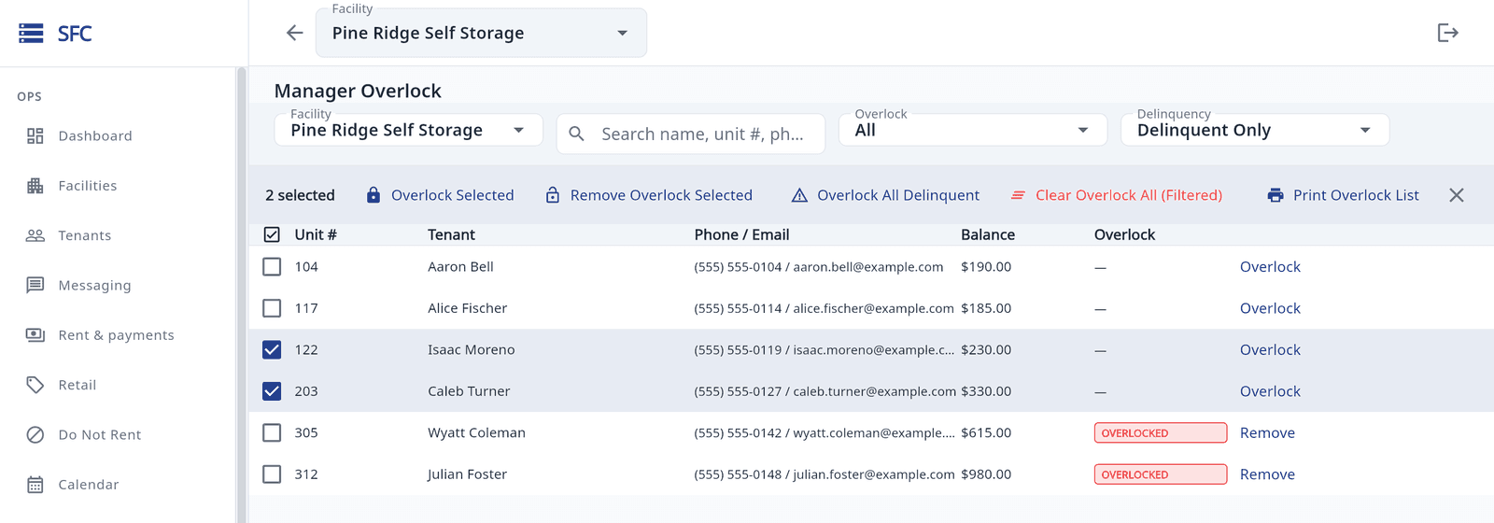The width and height of the screenshot is (1494, 523).
Task: Uncheck unit 203 Caleb Turner
Action: pyautogui.click(x=272, y=391)
